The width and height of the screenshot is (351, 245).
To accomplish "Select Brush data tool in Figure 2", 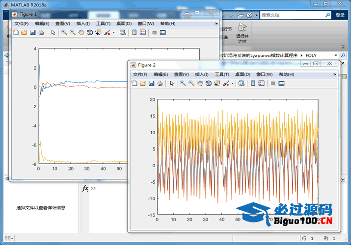I will (226, 83).
